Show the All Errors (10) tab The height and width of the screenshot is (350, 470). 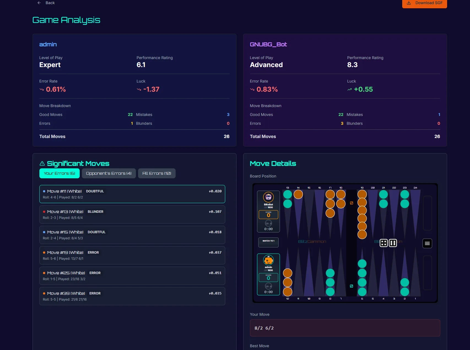[x=157, y=173]
